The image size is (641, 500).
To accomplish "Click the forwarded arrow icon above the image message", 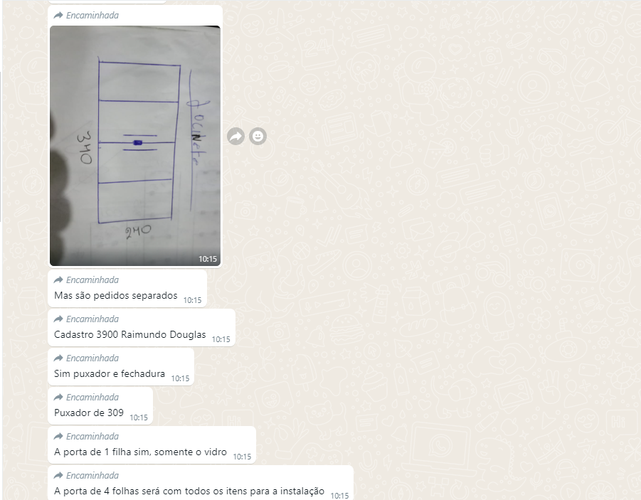I will pos(58,16).
